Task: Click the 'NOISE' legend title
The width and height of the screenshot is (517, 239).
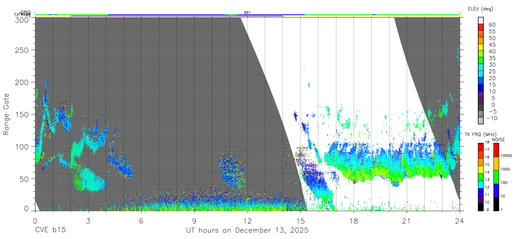Action: pos(499,140)
